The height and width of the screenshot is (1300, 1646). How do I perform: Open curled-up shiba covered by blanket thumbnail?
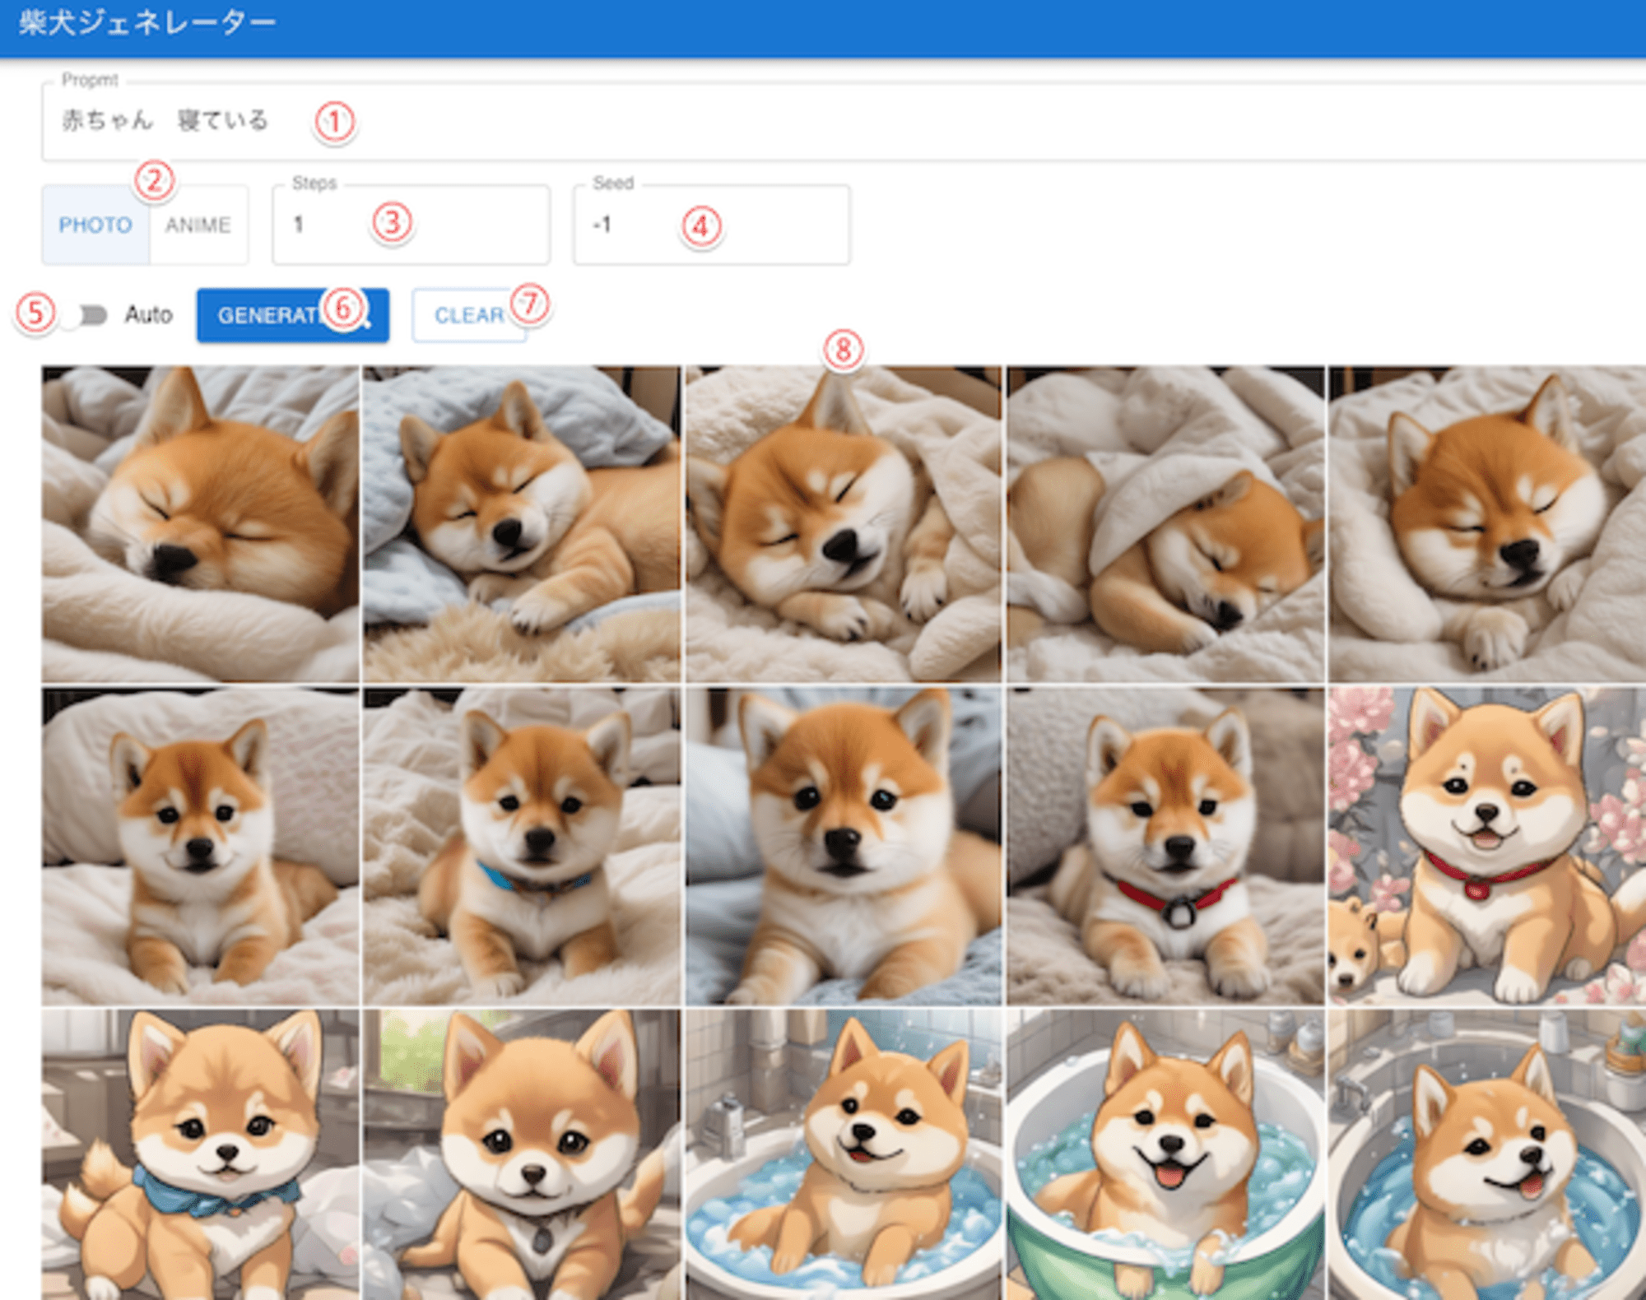coord(1165,524)
